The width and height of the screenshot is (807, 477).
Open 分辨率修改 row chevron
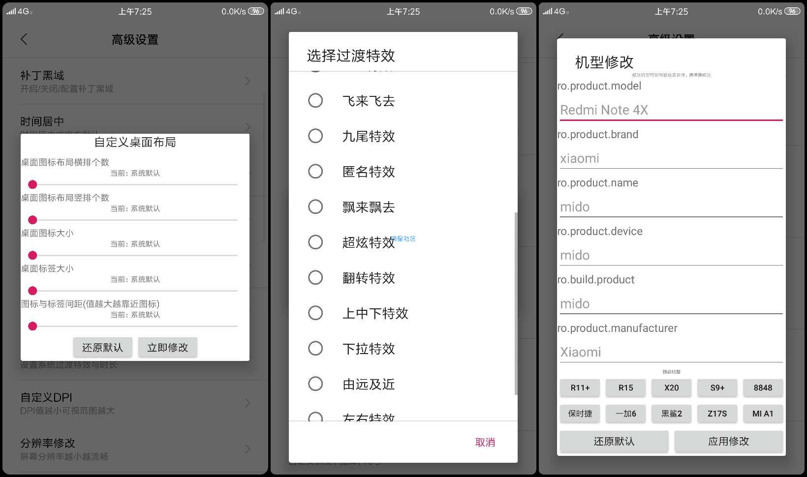(x=248, y=449)
